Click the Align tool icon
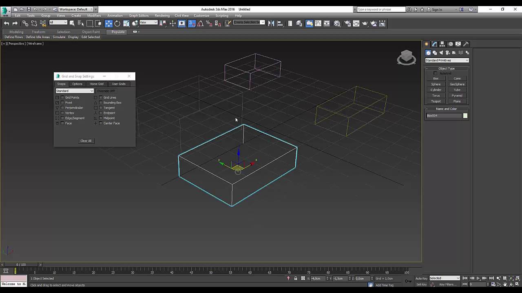Viewport: 522px width, 293px height. click(x=280, y=24)
